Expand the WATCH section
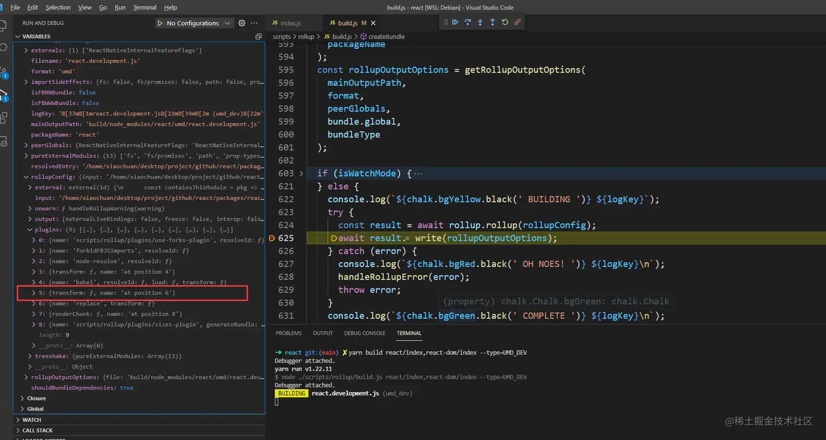The width and height of the screenshot is (826, 440). (x=32, y=420)
